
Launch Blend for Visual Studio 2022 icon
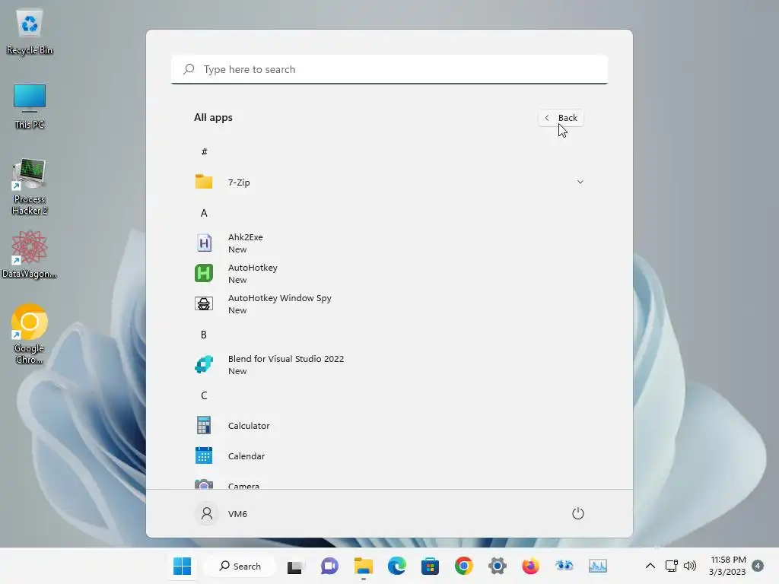pyautogui.click(x=204, y=364)
